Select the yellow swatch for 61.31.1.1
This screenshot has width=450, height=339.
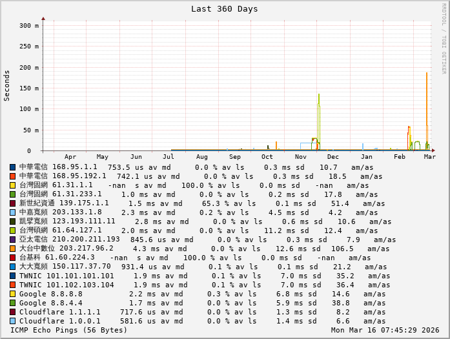(13, 185)
